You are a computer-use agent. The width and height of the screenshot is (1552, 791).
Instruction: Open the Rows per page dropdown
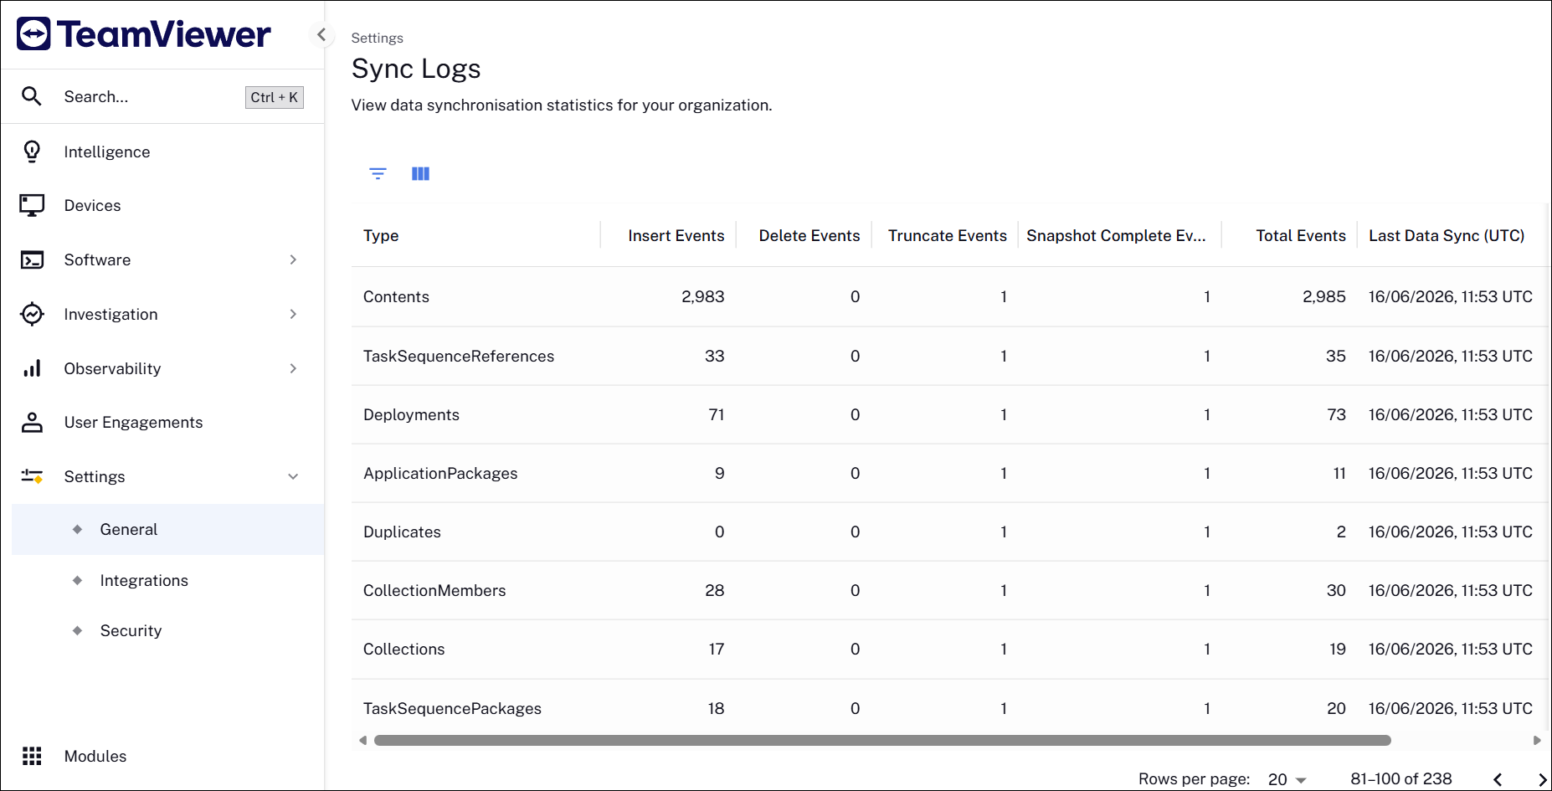(x=1287, y=779)
